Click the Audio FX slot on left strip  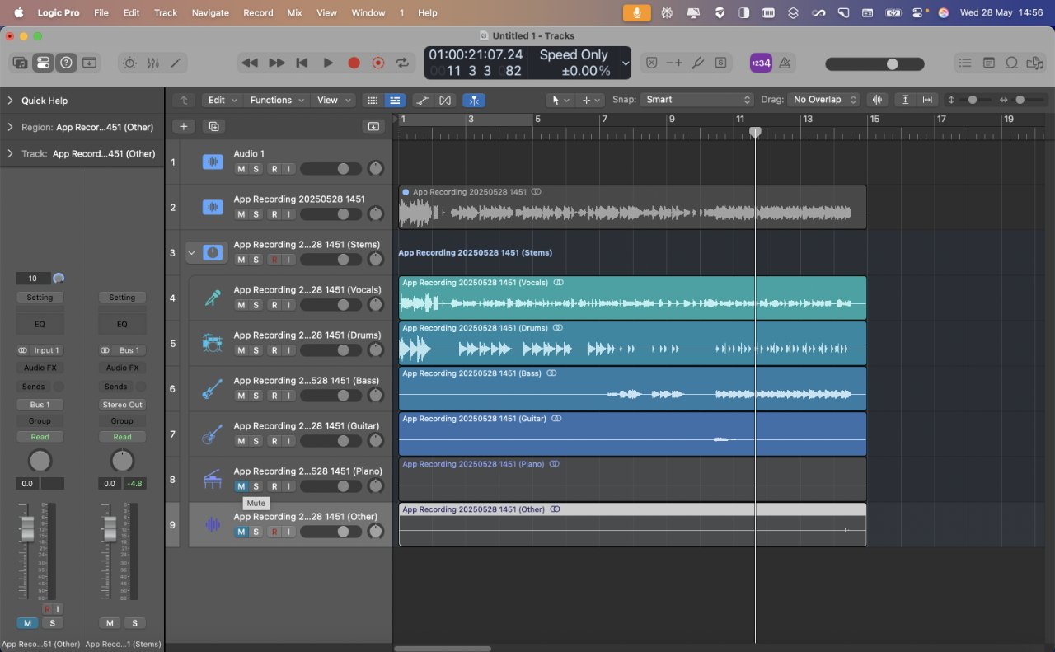[x=40, y=368]
